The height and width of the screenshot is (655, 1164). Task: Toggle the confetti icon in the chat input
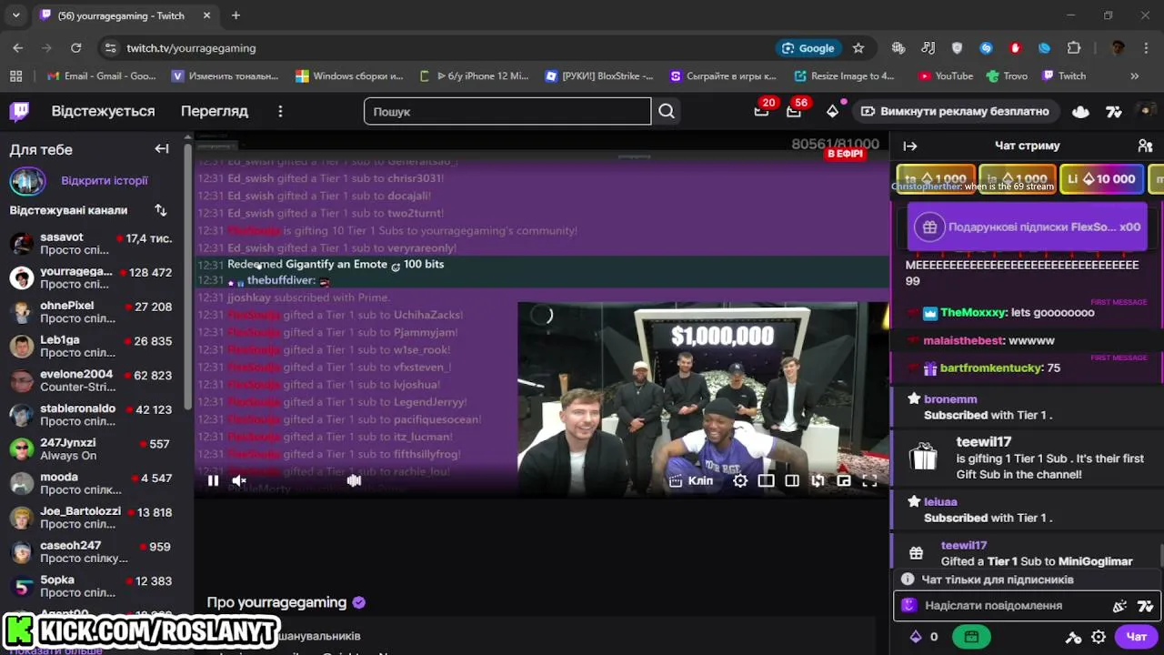coord(1119,606)
